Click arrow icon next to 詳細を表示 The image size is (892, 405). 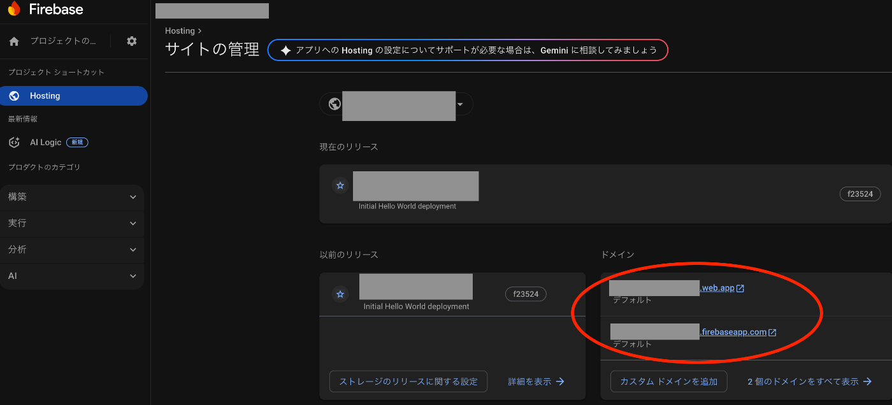pos(560,381)
